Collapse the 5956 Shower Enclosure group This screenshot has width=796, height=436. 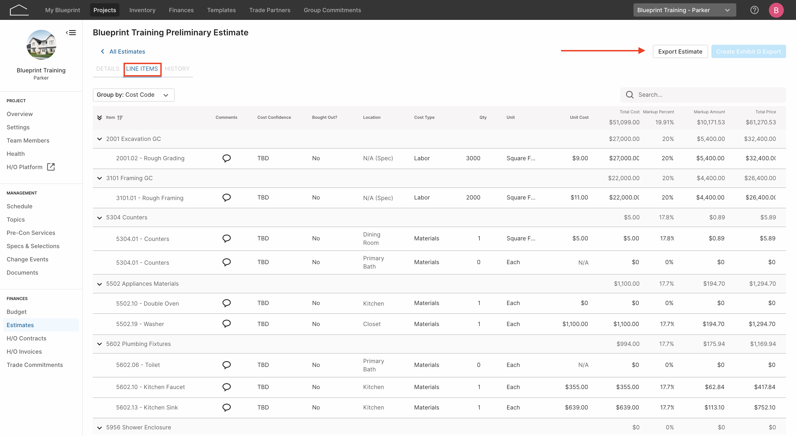click(x=99, y=428)
